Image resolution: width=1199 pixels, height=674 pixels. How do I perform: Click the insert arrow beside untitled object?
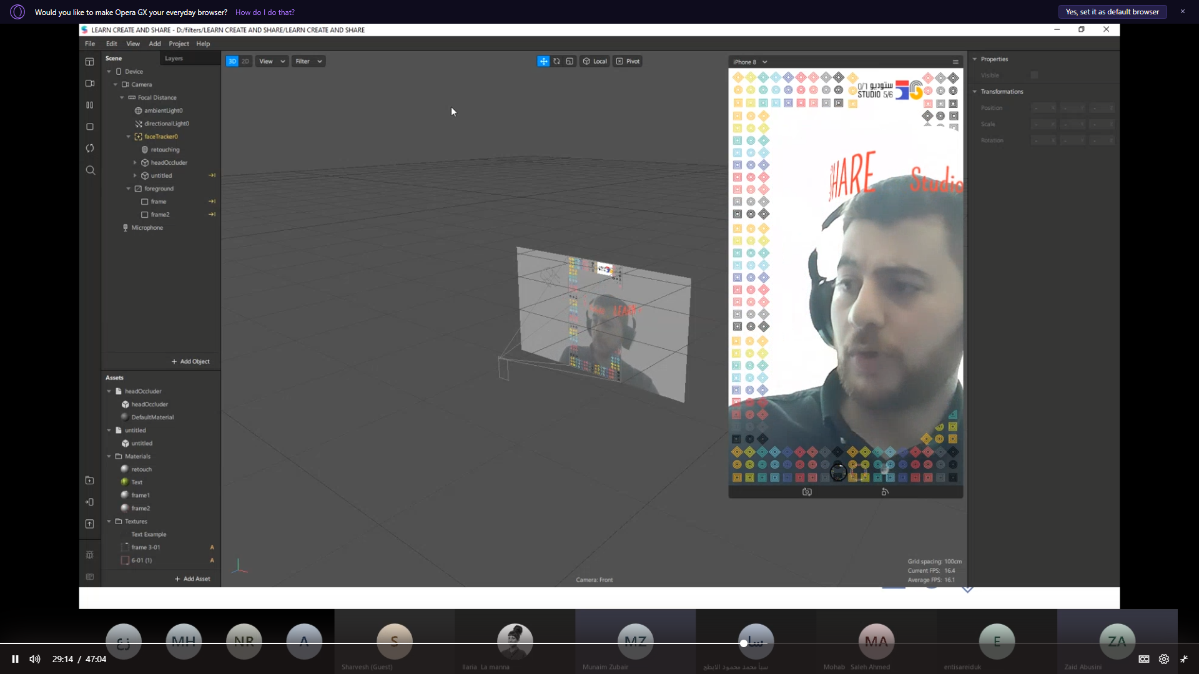(212, 175)
